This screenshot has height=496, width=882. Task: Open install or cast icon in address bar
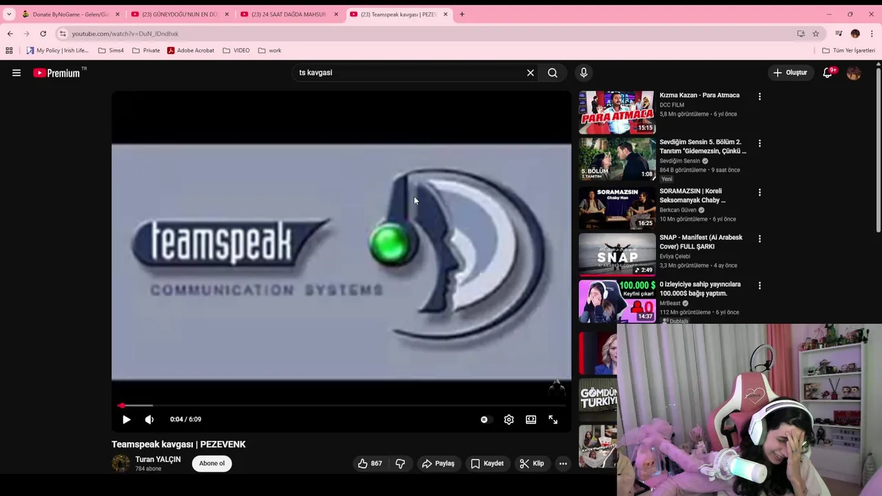pos(801,34)
